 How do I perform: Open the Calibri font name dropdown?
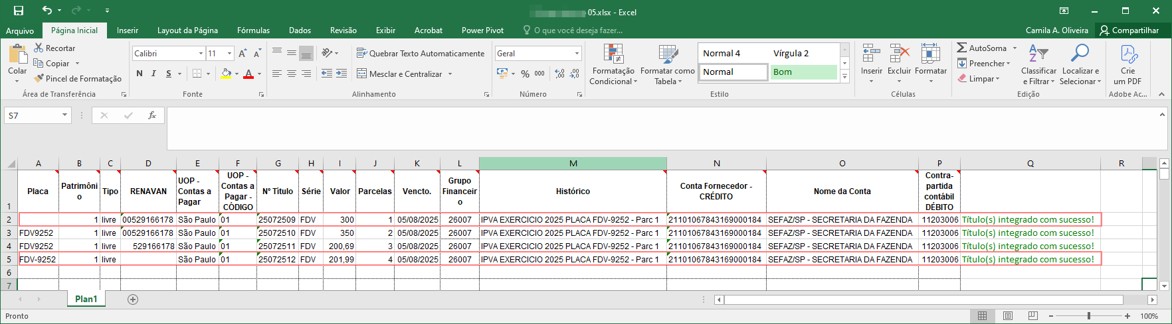pos(201,53)
